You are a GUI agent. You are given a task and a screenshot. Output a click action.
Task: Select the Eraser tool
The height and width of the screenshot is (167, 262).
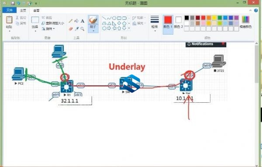click(70, 29)
